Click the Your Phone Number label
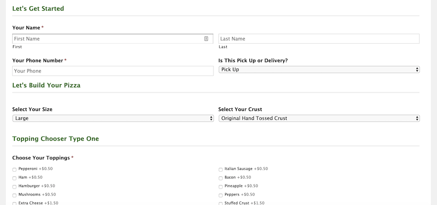437x205 pixels. click(38, 61)
